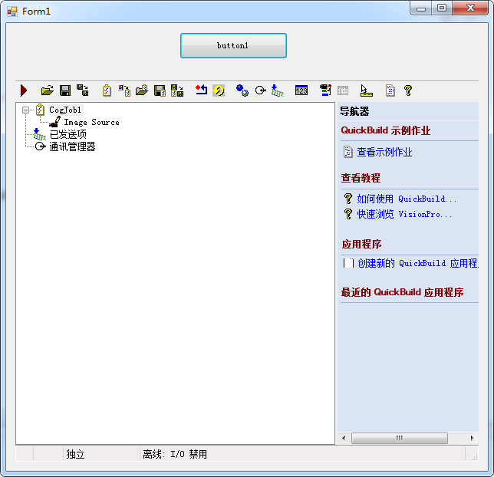Add a new job with the clipboard icon
494x477 pixels.
pyautogui.click(x=107, y=90)
